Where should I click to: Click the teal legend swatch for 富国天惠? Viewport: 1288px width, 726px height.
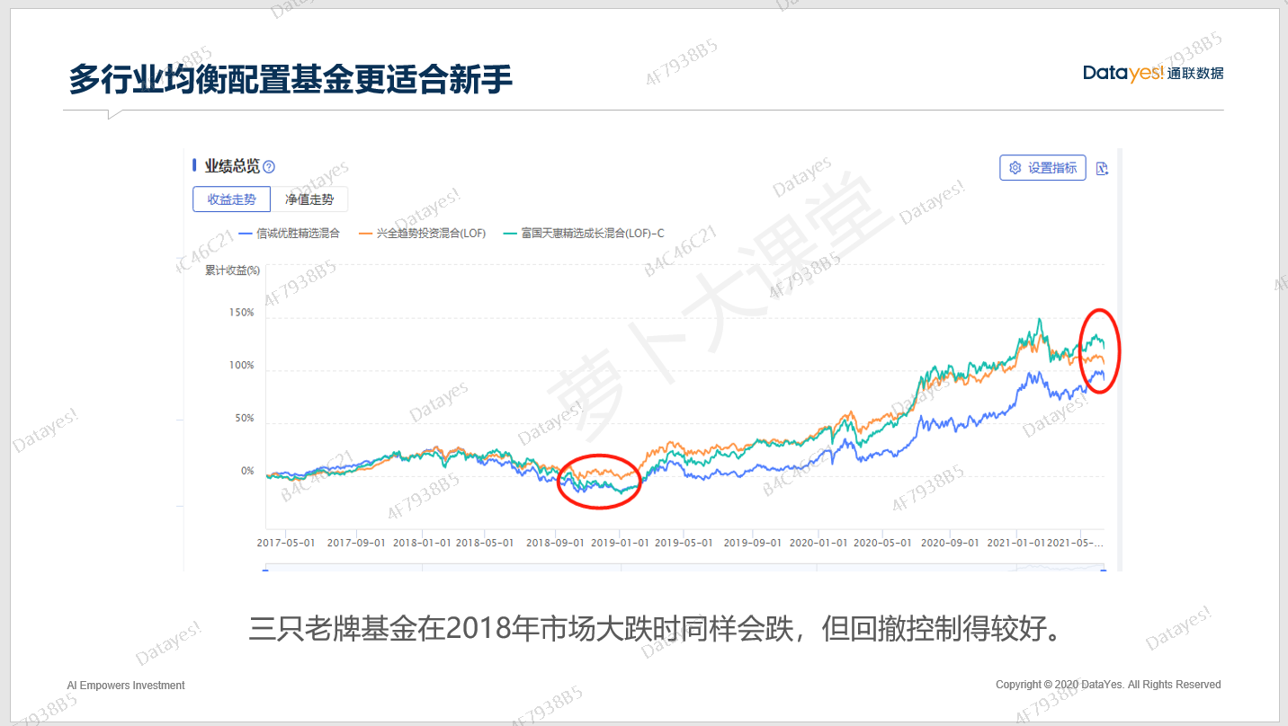click(x=510, y=234)
